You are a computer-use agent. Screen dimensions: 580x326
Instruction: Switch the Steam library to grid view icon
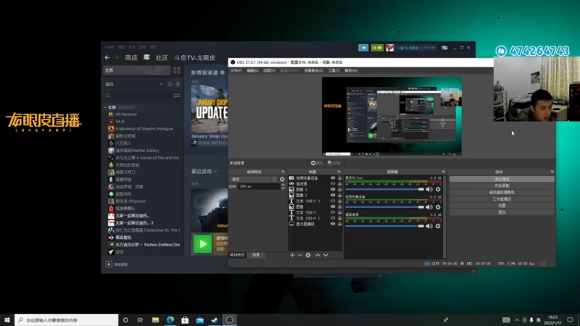click(176, 70)
